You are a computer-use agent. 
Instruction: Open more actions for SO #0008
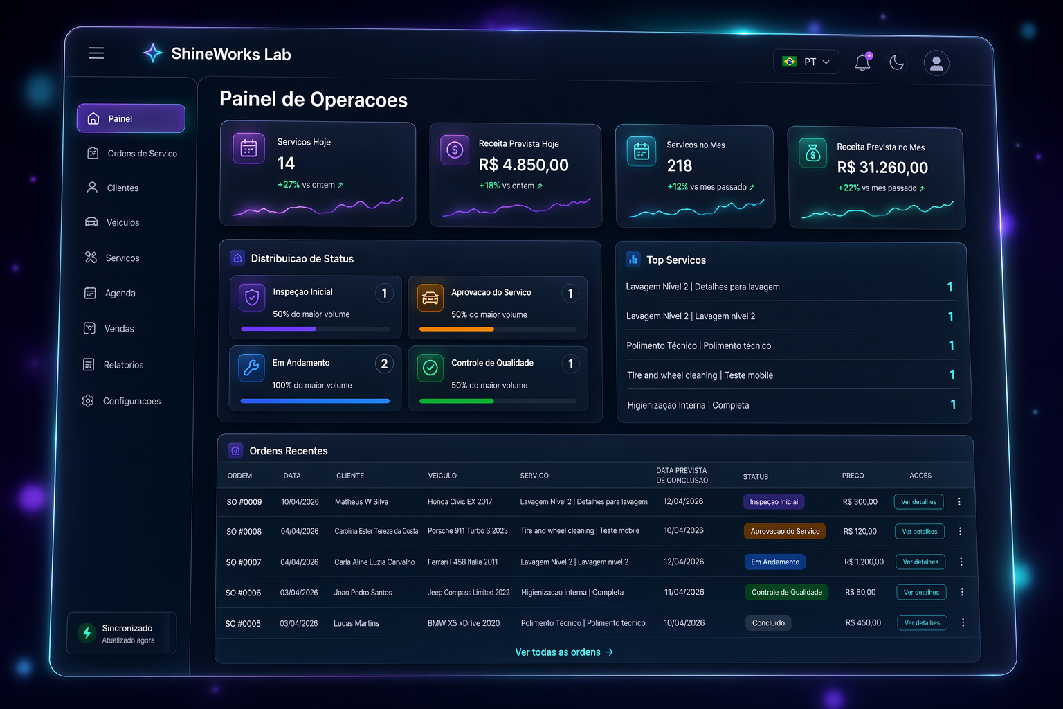coord(960,532)
